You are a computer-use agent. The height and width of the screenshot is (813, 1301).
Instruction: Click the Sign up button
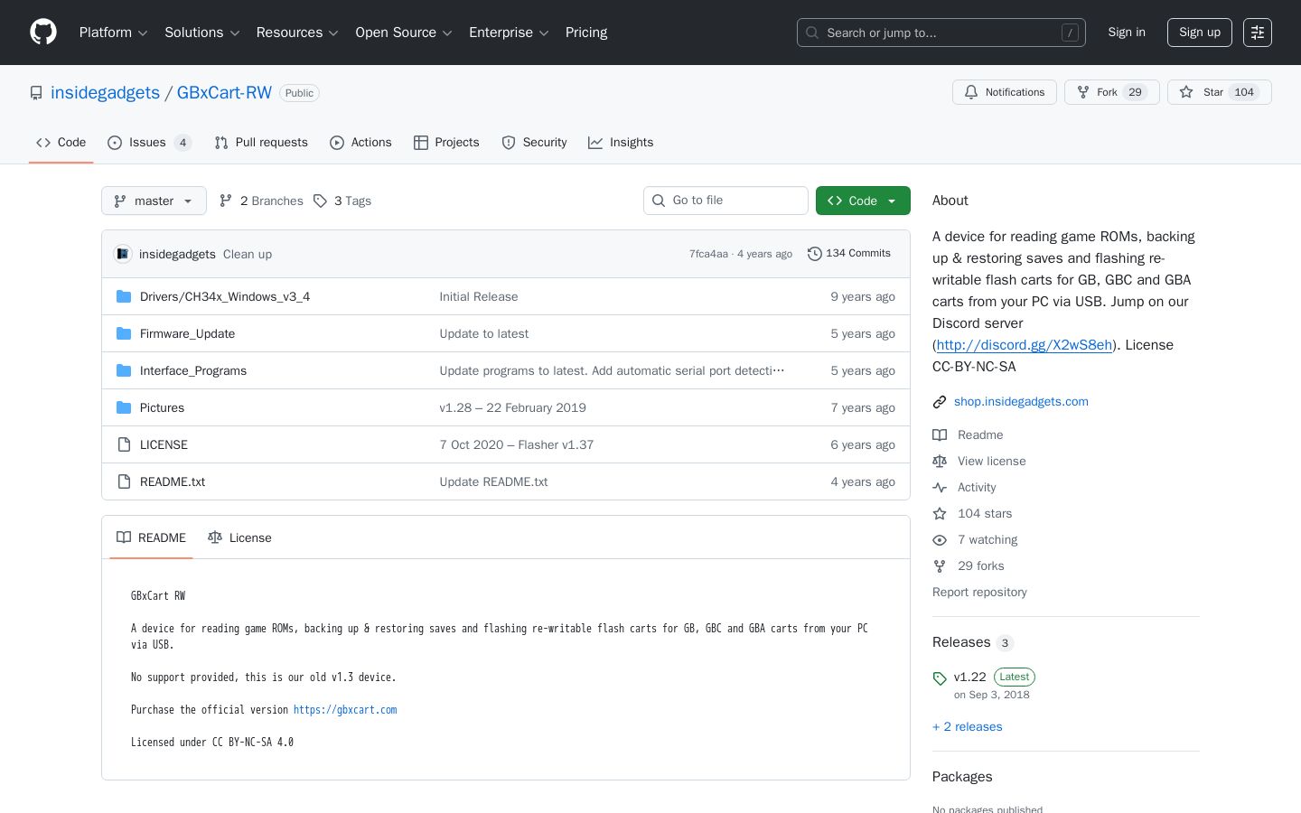(x=1200, y=33)
